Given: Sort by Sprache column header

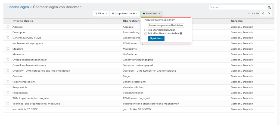Looking at the screenshot, I should (x=237, y=21).
